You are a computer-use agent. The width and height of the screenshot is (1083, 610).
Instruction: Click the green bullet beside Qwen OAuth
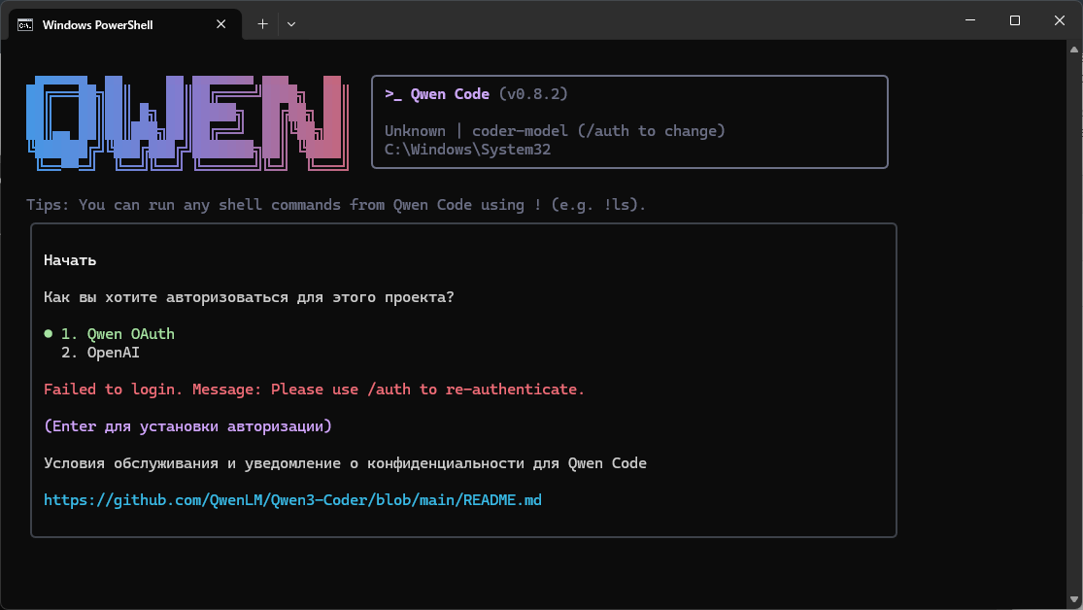pos(48,334)
